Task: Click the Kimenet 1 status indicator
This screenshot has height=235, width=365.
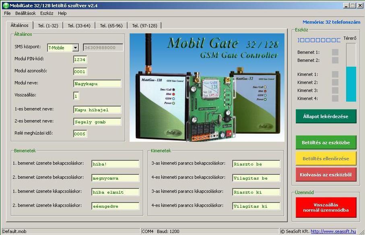Action: pos(335,74)
